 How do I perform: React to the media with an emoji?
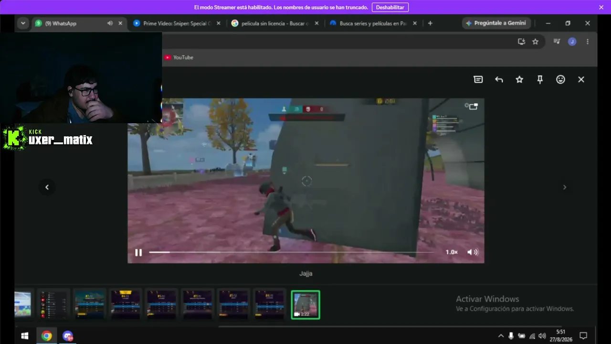(560, 80)
